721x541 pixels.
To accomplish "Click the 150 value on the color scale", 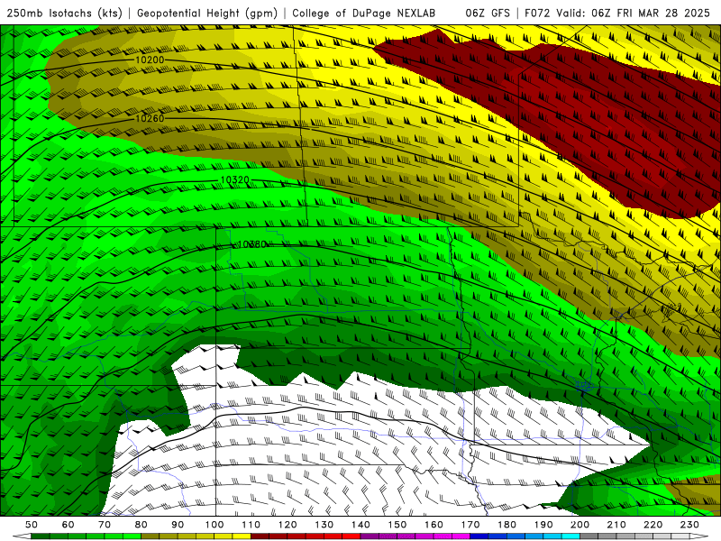I will [397, 525].
